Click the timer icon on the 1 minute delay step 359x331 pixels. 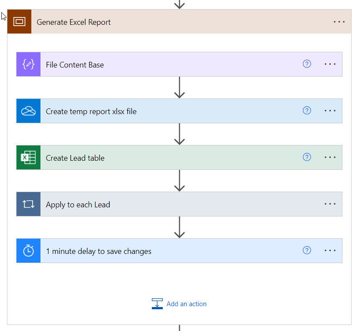[28, 251]
